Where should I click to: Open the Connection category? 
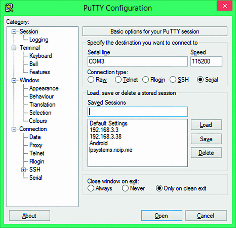pyautogui.click(x=33, y=129)
